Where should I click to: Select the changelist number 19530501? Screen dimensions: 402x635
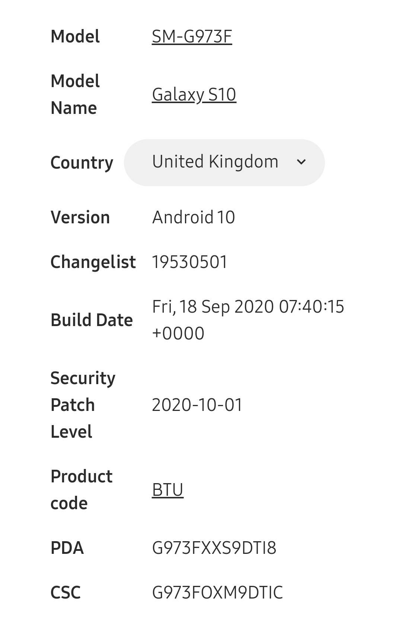(x=189, y=262)
